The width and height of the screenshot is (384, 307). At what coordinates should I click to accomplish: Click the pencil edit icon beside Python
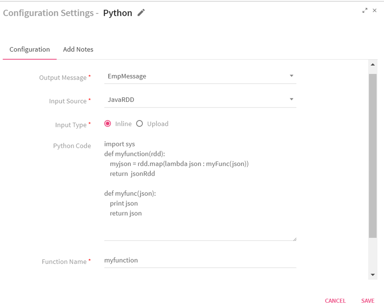[x=141, y=13]
